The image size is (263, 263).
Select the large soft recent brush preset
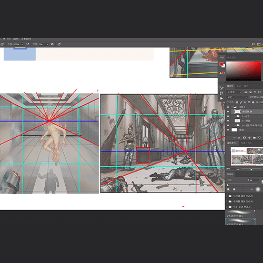point(258,189)
